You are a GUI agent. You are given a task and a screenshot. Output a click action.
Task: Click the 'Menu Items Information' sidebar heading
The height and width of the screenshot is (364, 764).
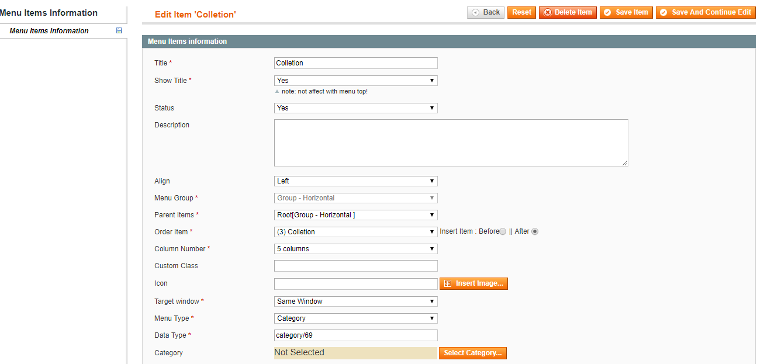[x=49, y=13]
